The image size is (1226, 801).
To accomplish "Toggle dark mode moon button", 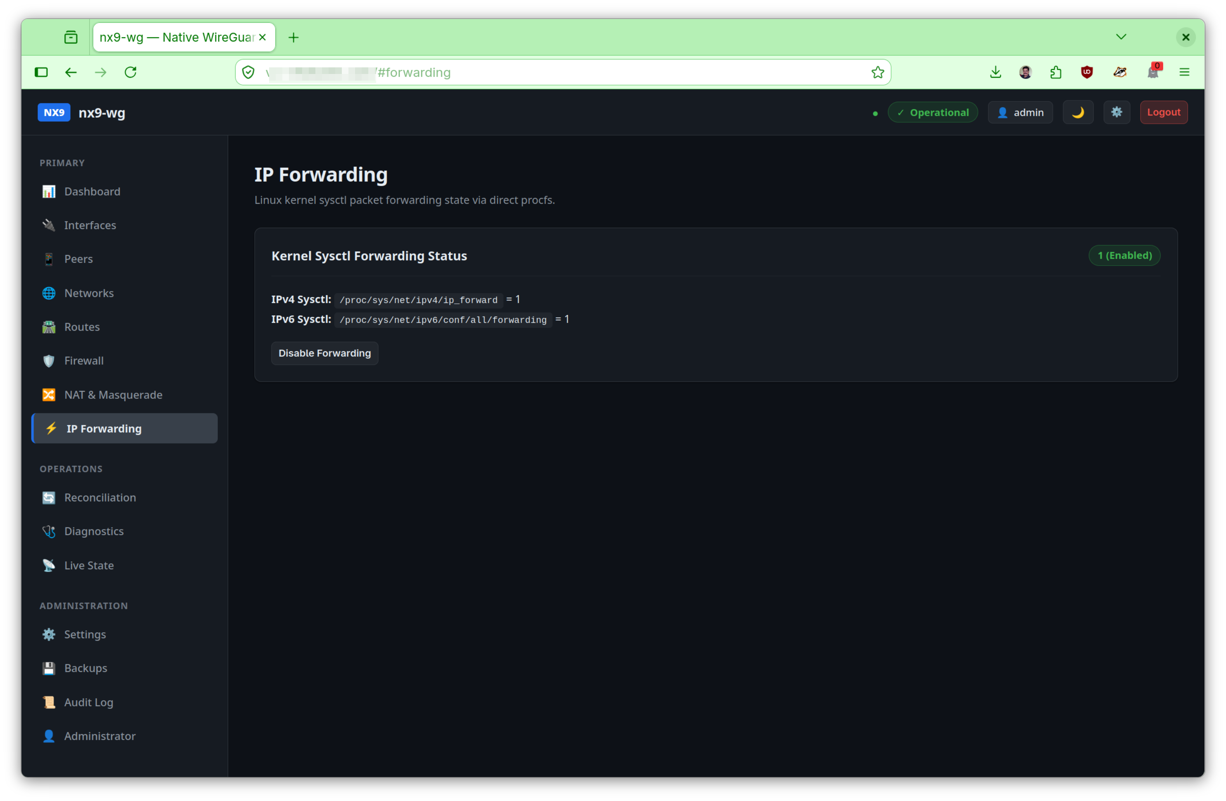I will [x=1078, y=112].
